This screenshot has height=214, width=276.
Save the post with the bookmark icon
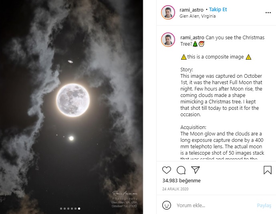pyautogui.click(x=267, y=170)
